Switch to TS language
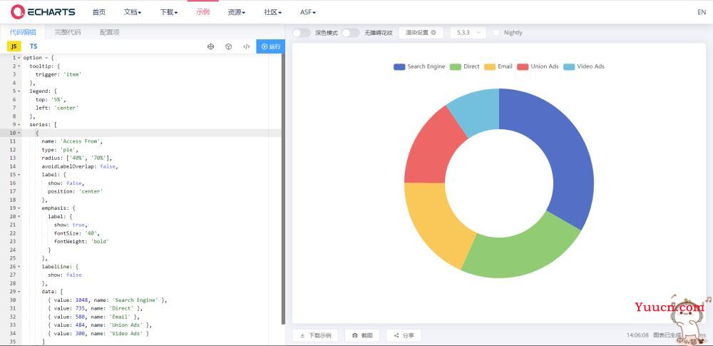713x346 pixels. [34, 46]
